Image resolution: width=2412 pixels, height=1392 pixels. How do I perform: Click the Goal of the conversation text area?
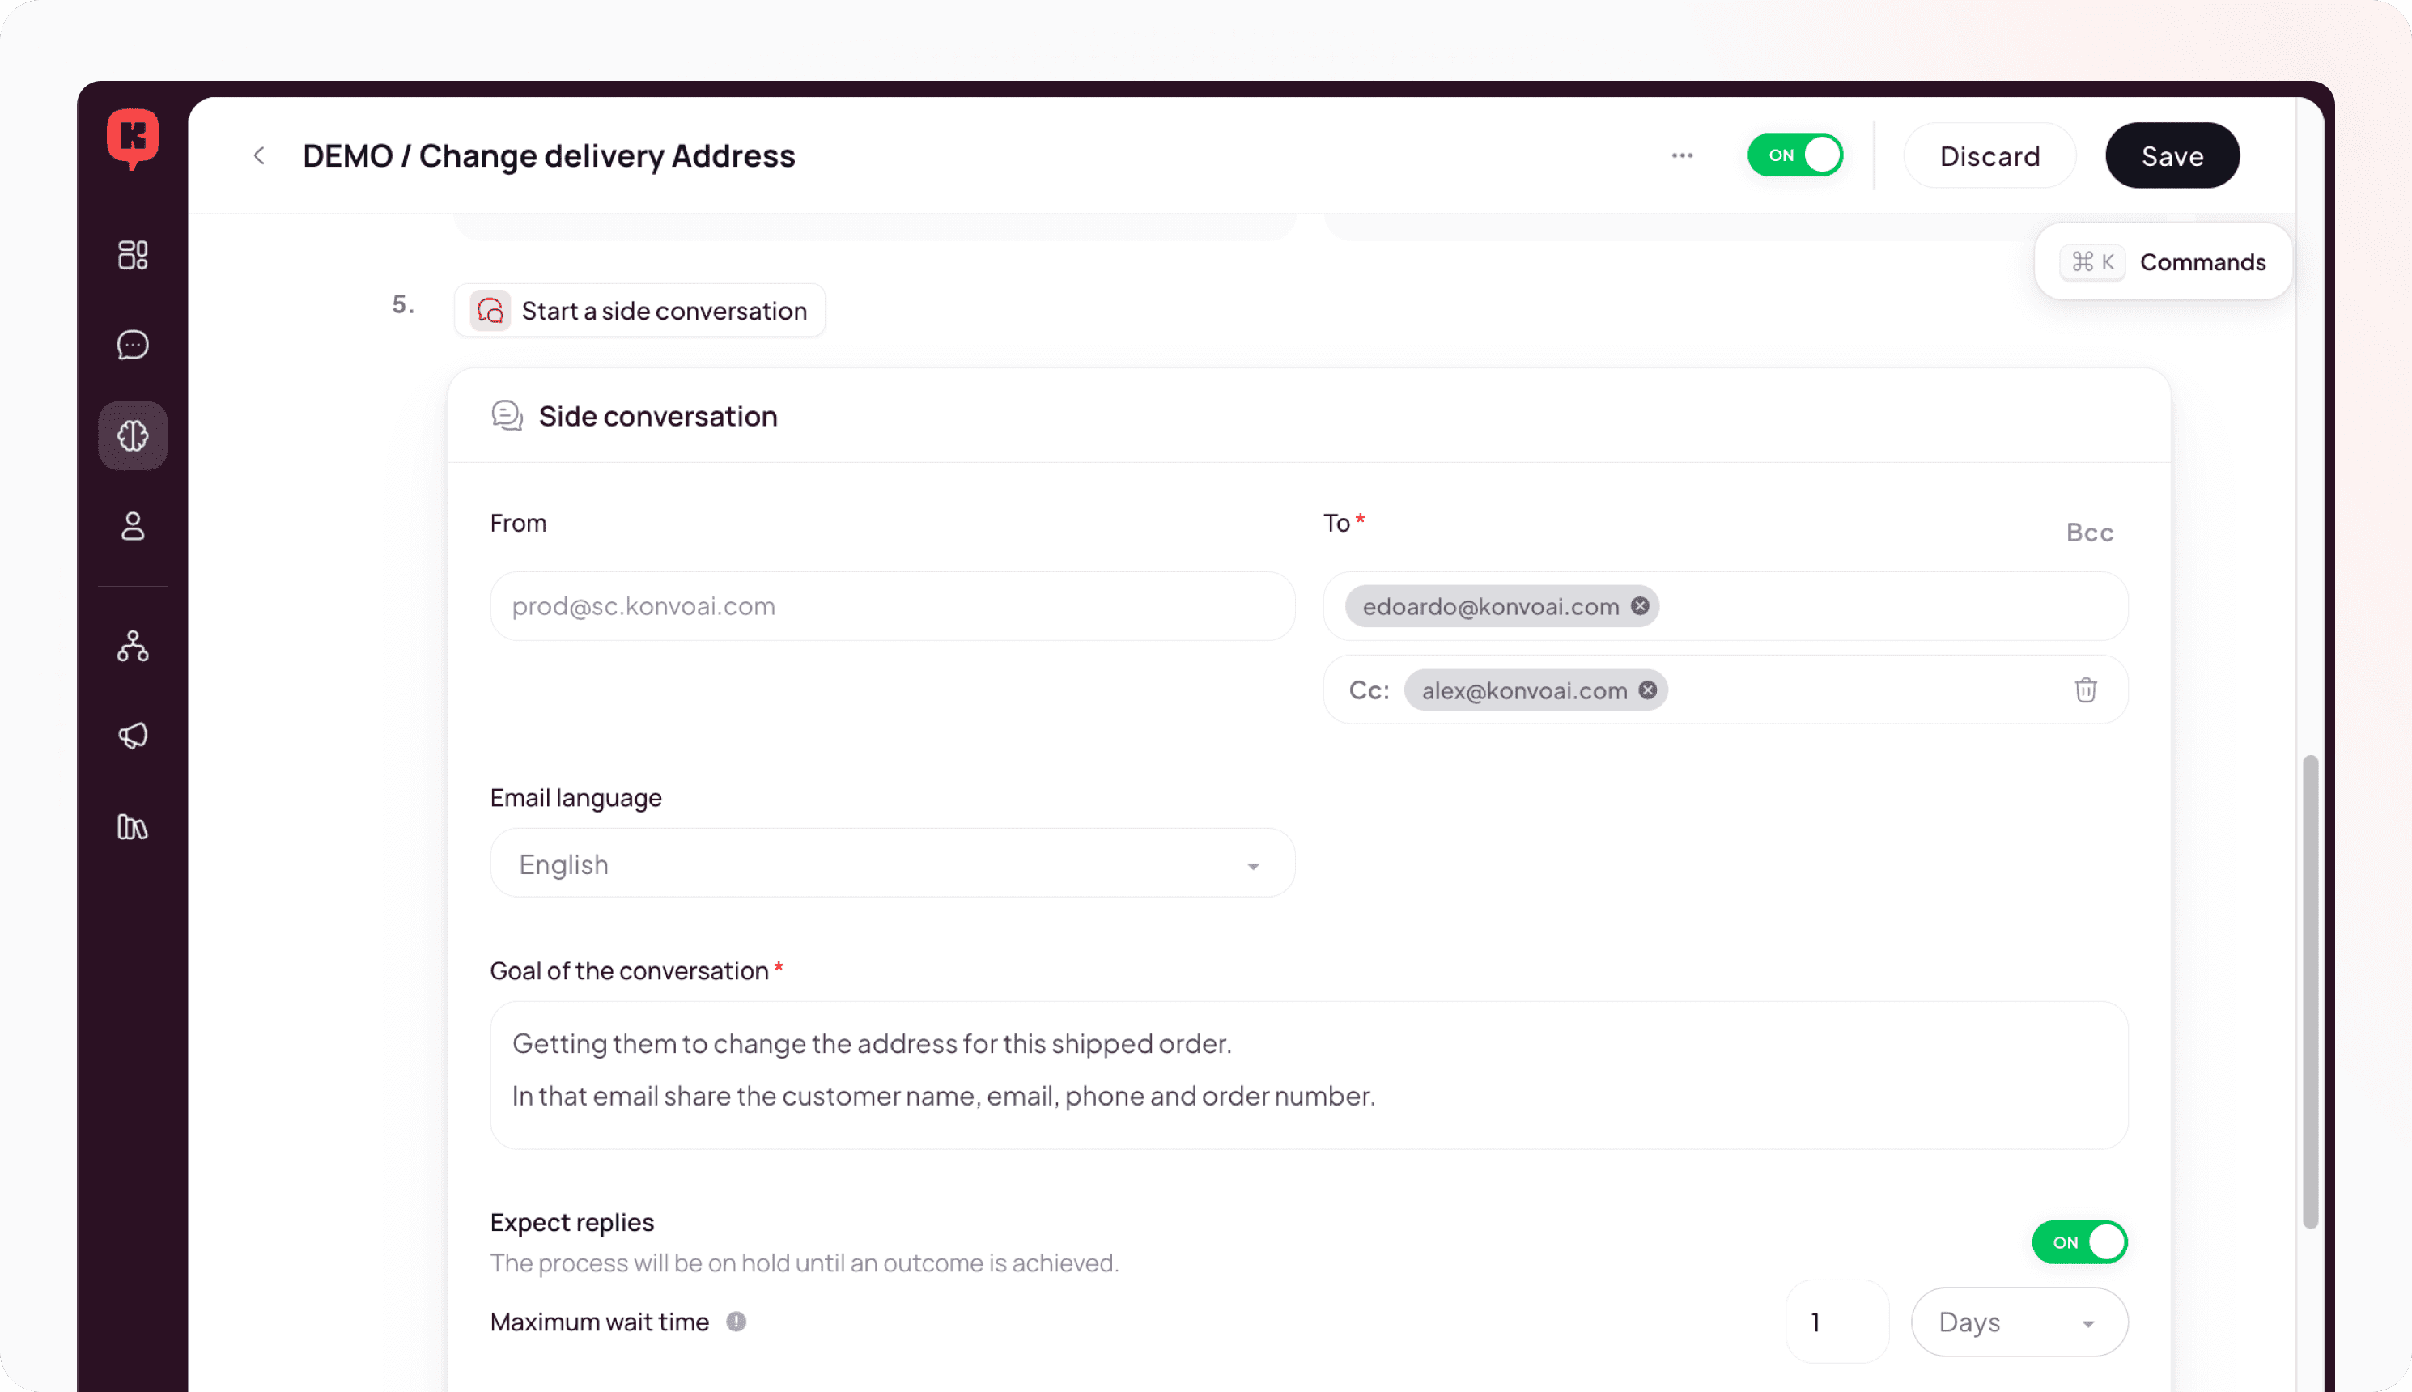(x=1308, y=1075)
